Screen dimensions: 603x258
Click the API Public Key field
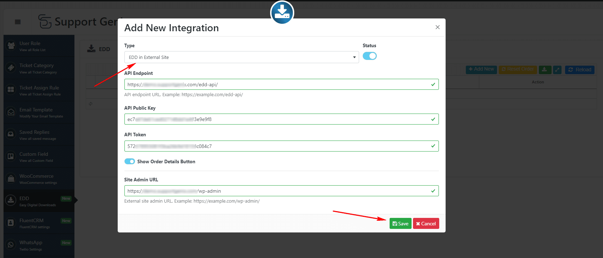pyautogui.click(x=281, y=119)
